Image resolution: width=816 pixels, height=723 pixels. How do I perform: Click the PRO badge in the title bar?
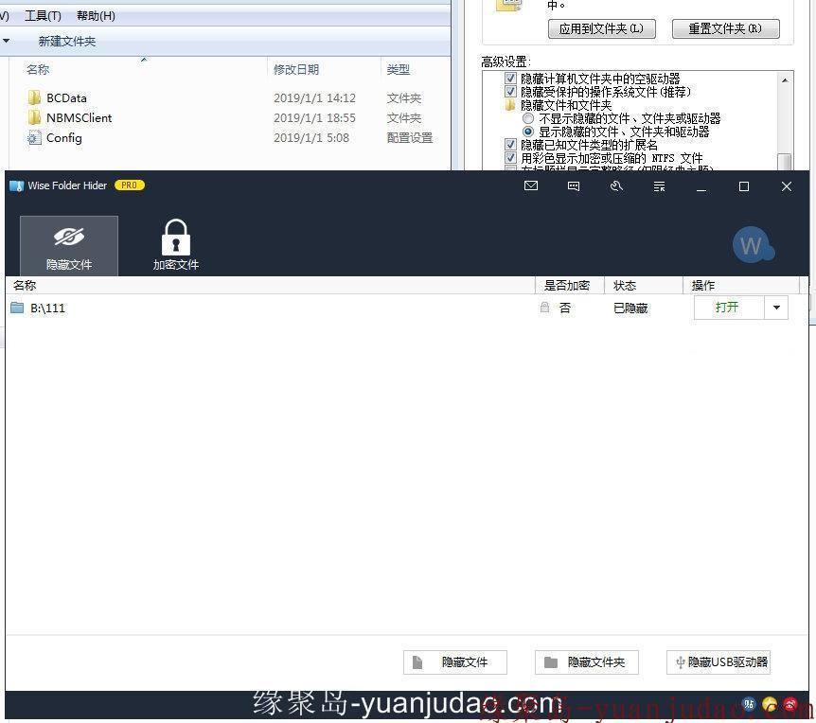tap(129, 185)
